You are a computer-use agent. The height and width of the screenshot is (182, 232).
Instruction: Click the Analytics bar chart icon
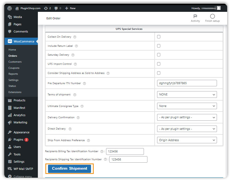10,115
